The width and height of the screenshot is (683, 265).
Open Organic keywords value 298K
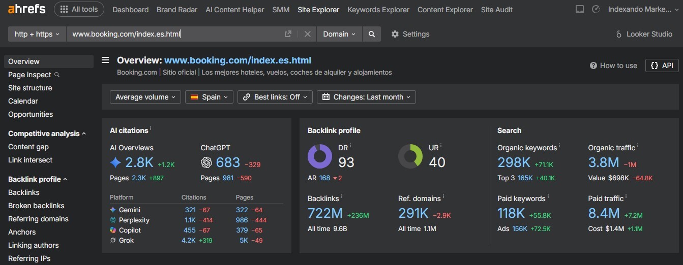tap(514, 162)
